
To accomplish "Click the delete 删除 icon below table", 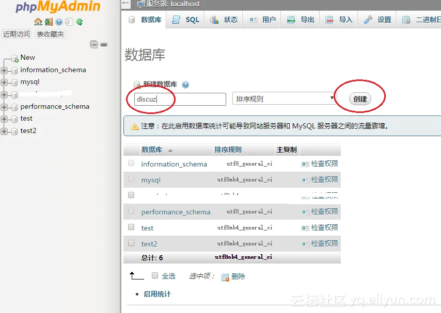I will [225, 277].
